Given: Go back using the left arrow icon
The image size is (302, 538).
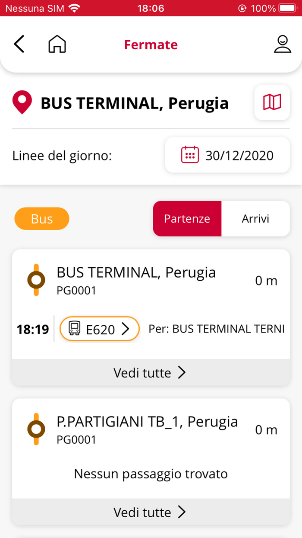Looking at the screenshot, I should [19, 45].
